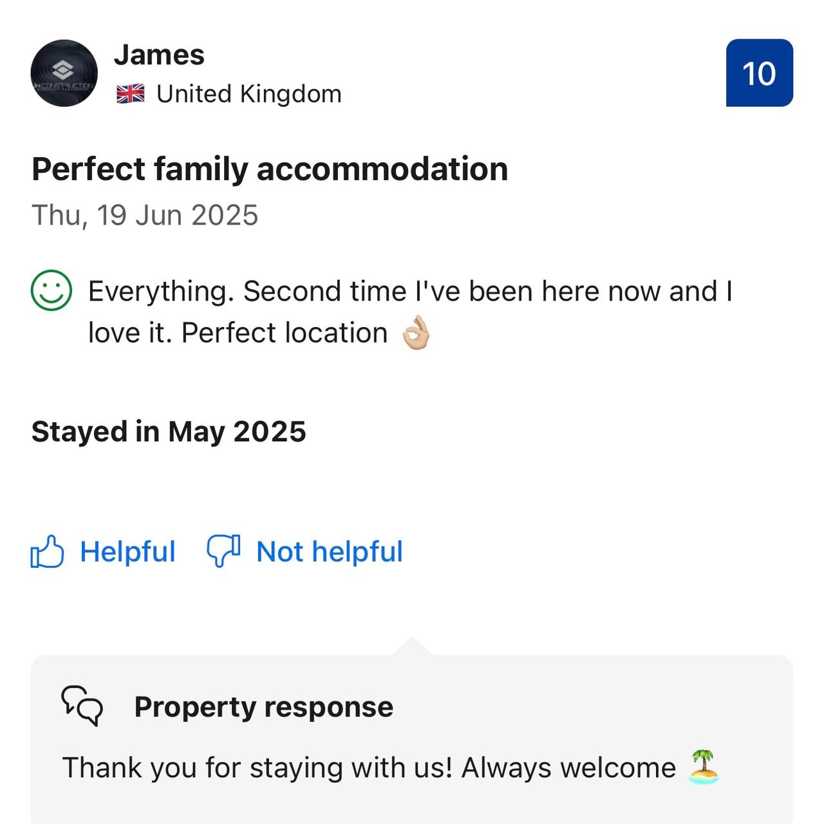This screenshot has width=824, height=824.
Task: Click the United Kingdom flag icon
Action: [131, 95]
